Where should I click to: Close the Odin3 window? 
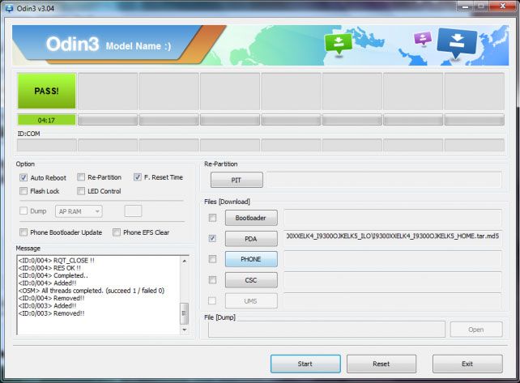click(502, 6)
